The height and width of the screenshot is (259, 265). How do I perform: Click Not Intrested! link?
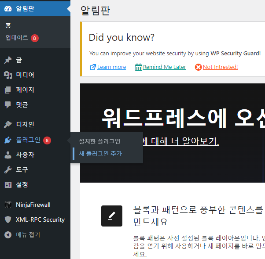pos(221,67)
